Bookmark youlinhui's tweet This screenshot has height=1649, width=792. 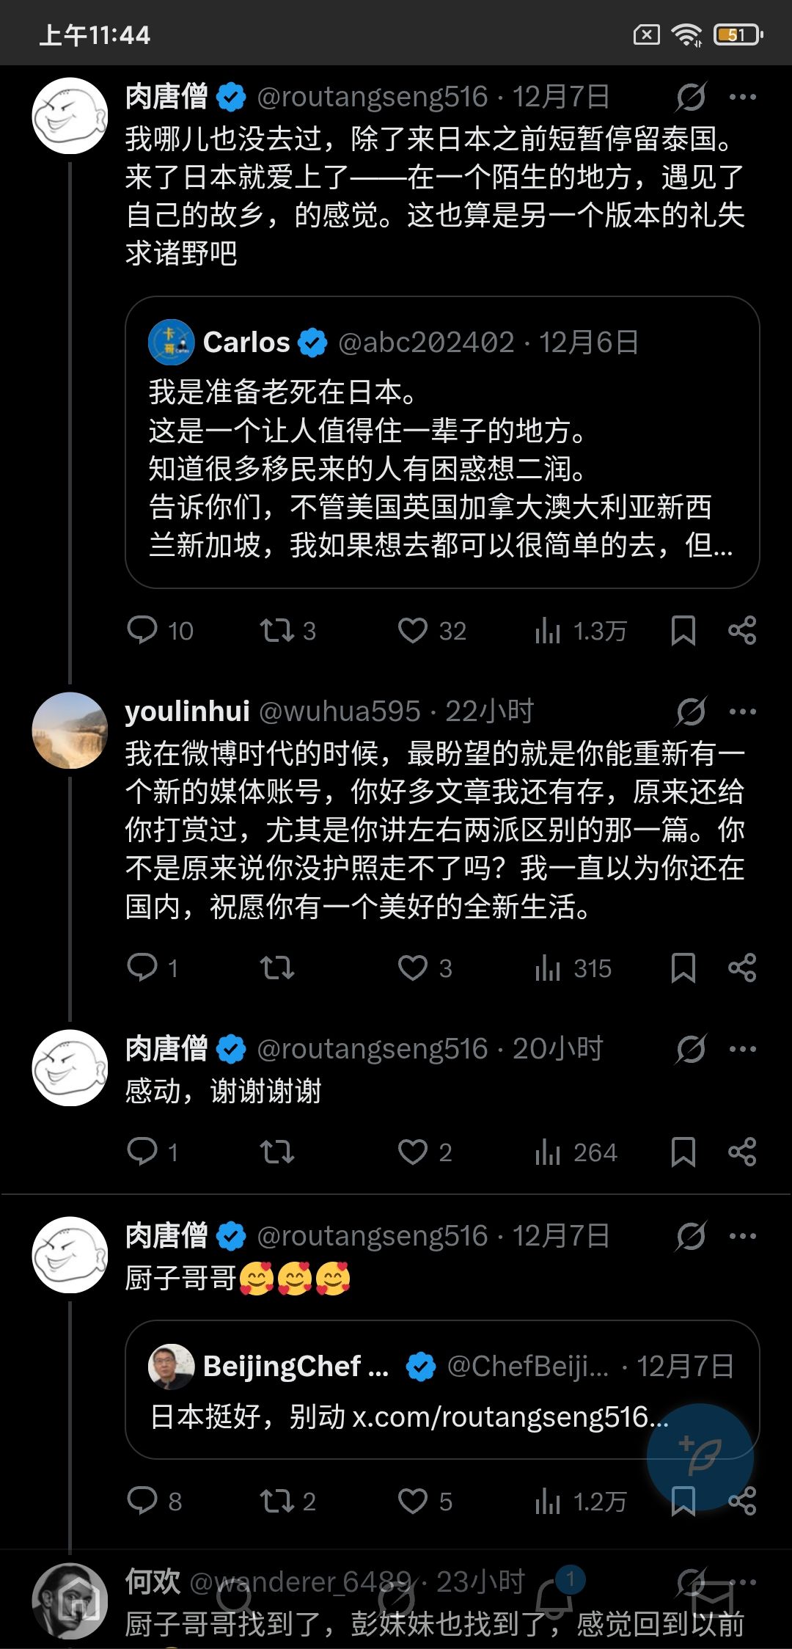(683, 968)
